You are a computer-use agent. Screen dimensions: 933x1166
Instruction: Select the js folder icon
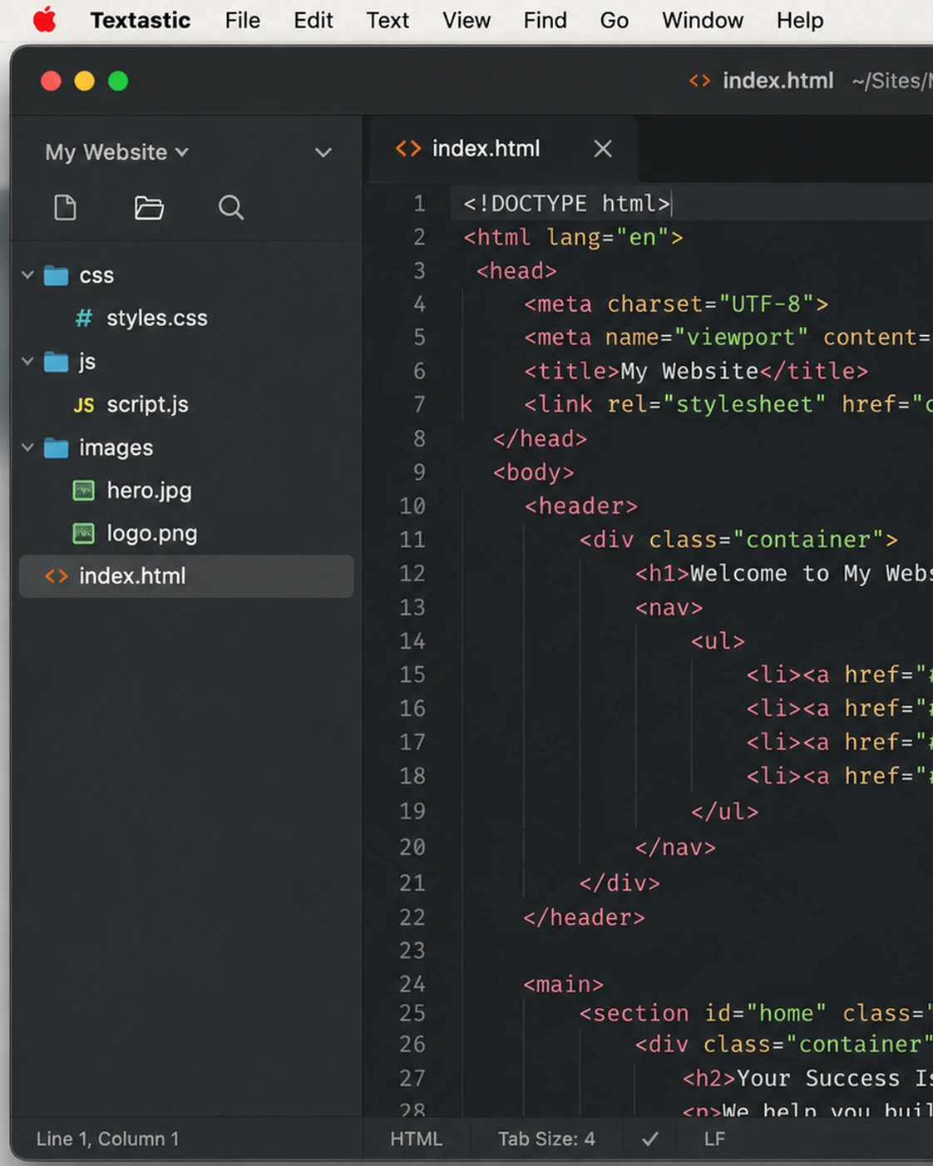click(x=56, y=361)
